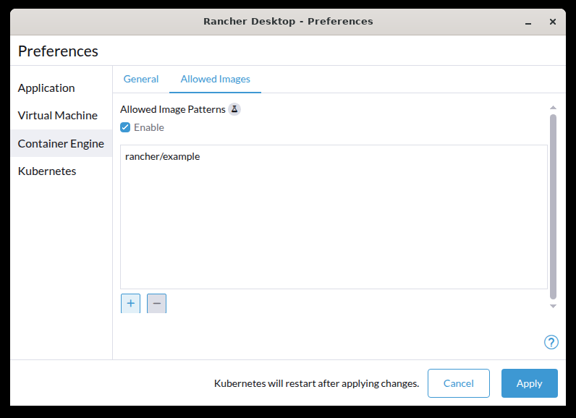
Task: Open the Kubernetes preferences section
Action: 47,171
